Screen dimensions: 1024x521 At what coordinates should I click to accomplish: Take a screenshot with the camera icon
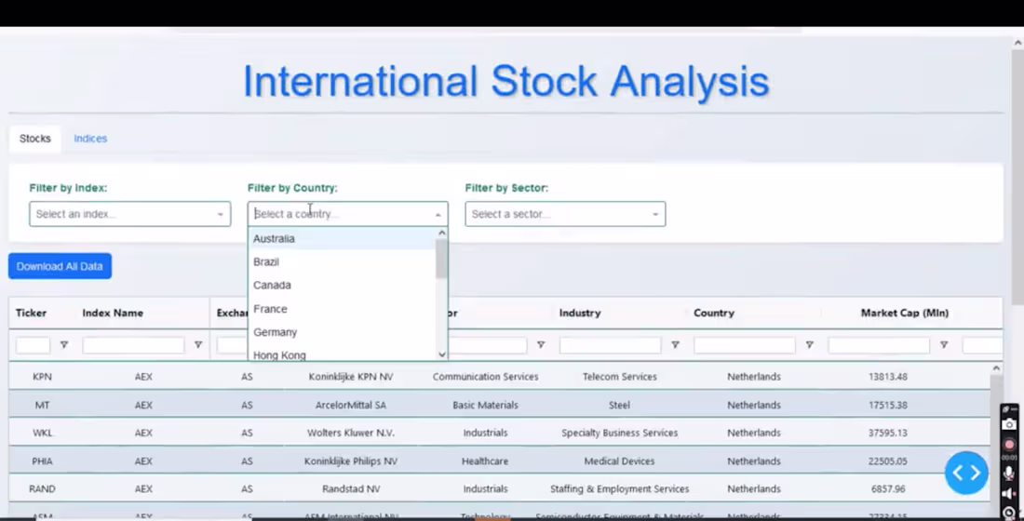[1009, 424]
